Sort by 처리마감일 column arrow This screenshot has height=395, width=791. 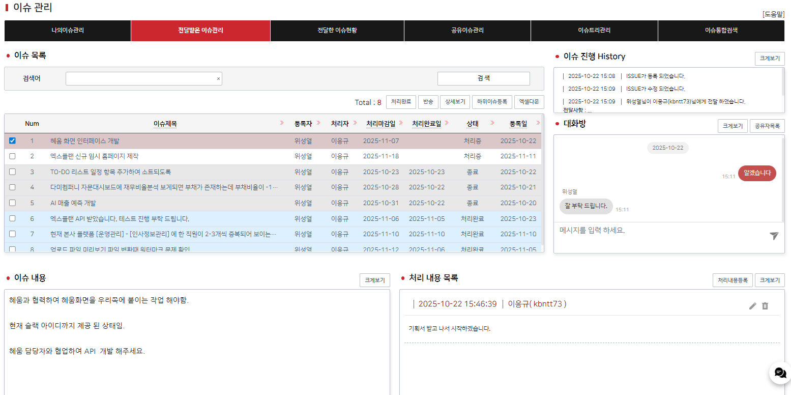(x=401, y=123)
